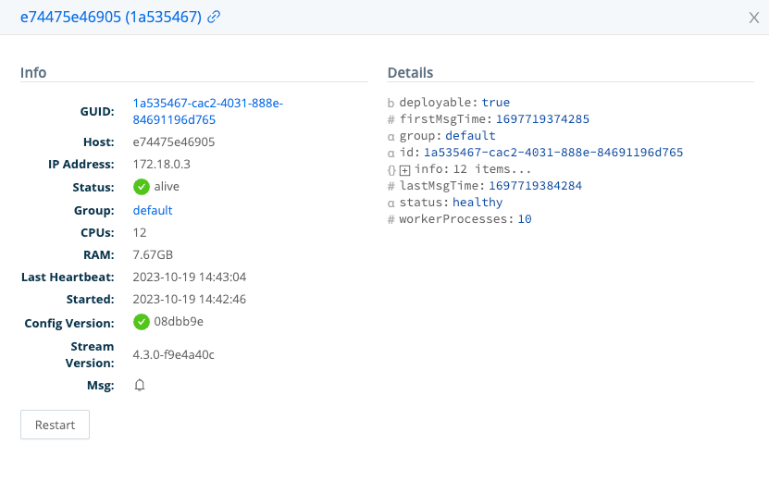
Task: Click the deployable true value
Action: coord(495,103)
